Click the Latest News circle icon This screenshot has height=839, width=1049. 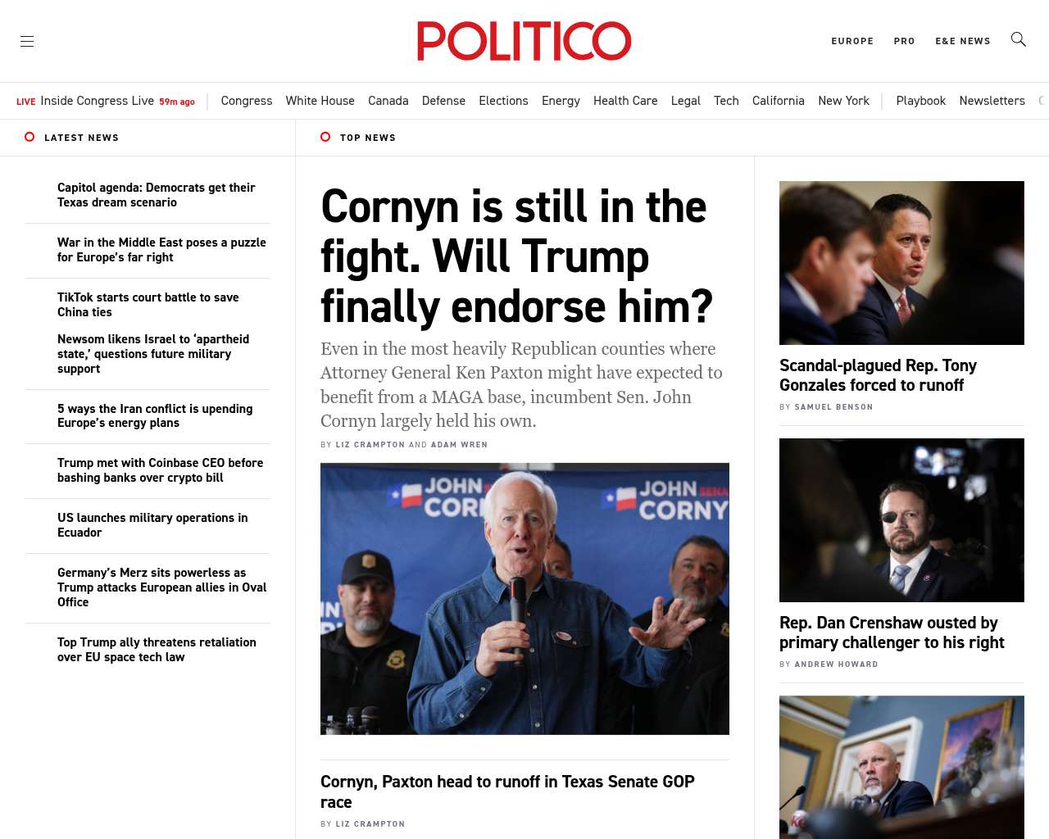(x=30, y=137)
